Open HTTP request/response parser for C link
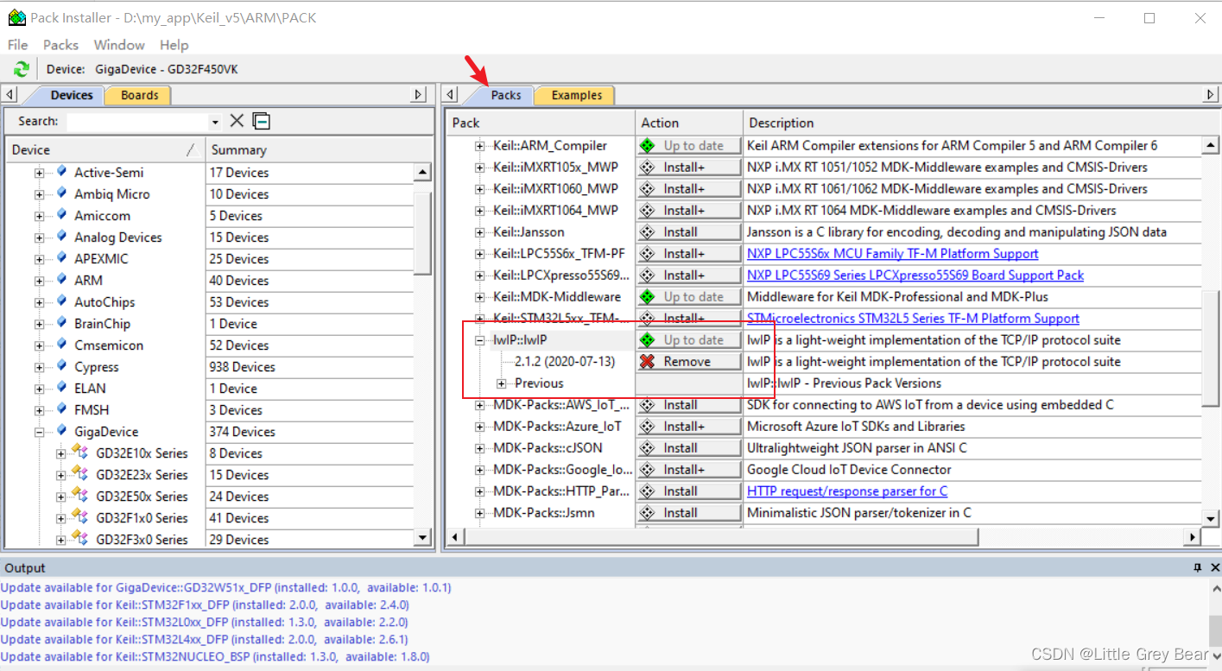Image resolution: width=1222 pixels, height=671 pixels. coord(847,491)
